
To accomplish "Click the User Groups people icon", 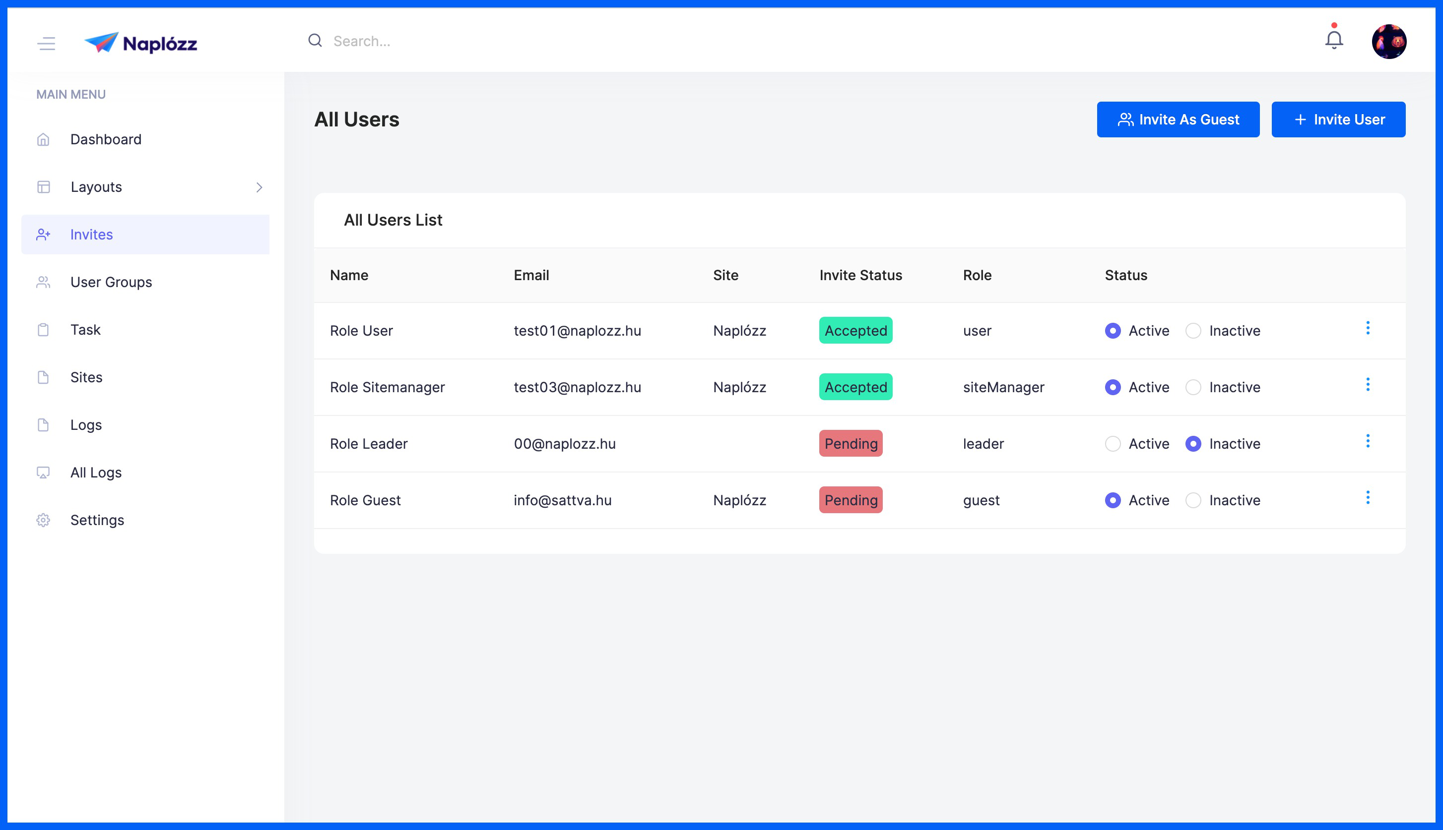I will click(43, 282).
